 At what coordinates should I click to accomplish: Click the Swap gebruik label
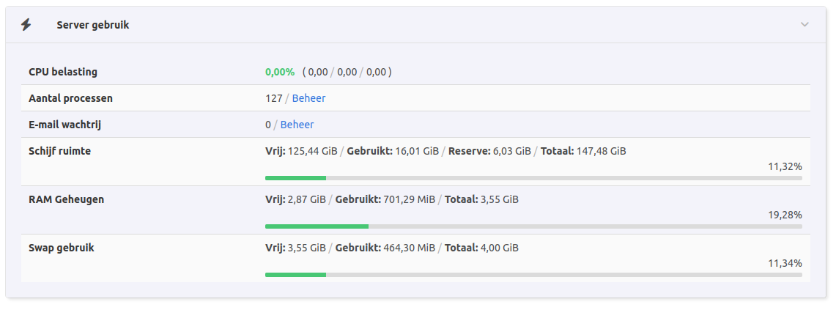point(62,248)
